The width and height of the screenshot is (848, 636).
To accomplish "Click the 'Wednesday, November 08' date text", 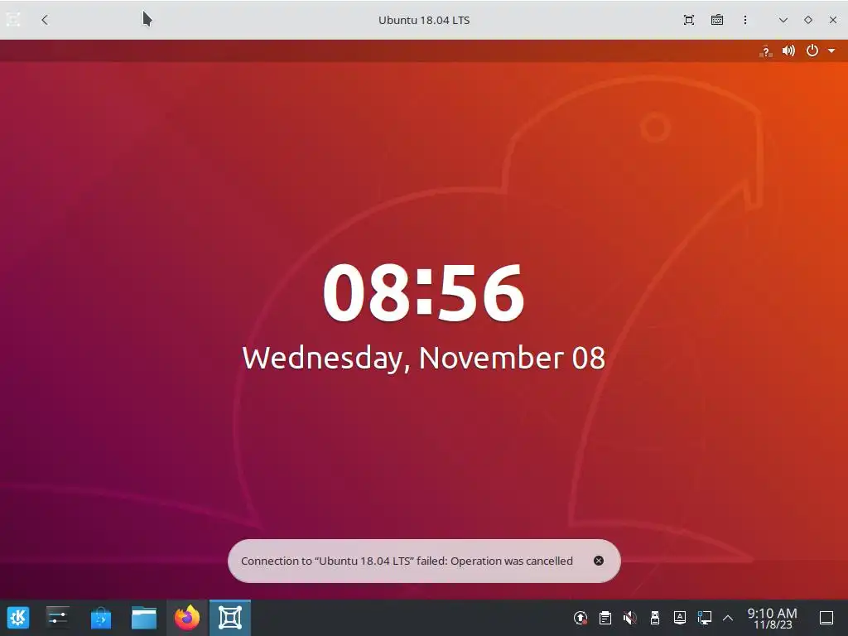I will pyautogui.click(x=423, y=358).
